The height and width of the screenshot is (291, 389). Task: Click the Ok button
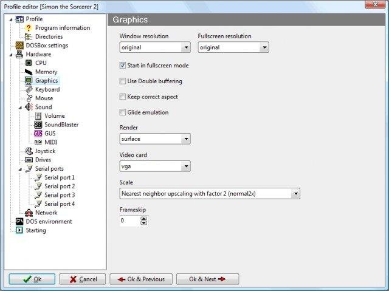pyautogui.click(x=32, y=279)
